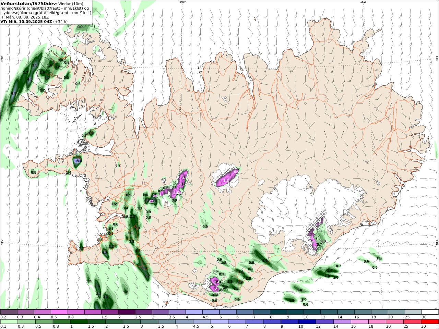Viewport: 439px width, 329px height.
Task: Click the '0.4' label on the snow scale
Action: (37, 317)
